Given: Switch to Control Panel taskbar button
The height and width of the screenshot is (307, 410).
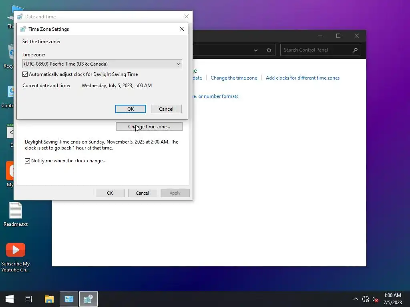Looking at the screenshot, I should tap(69, 299).
